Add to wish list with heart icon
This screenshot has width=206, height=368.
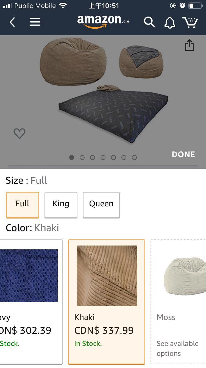pos(20,134)
